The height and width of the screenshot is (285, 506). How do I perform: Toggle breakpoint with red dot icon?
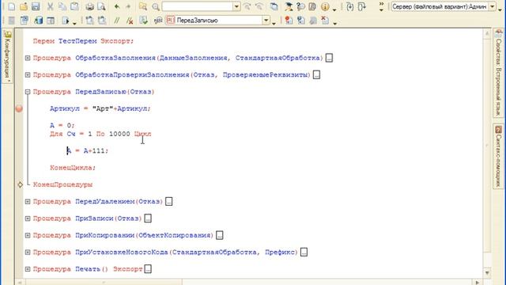[x=289, y=21]
